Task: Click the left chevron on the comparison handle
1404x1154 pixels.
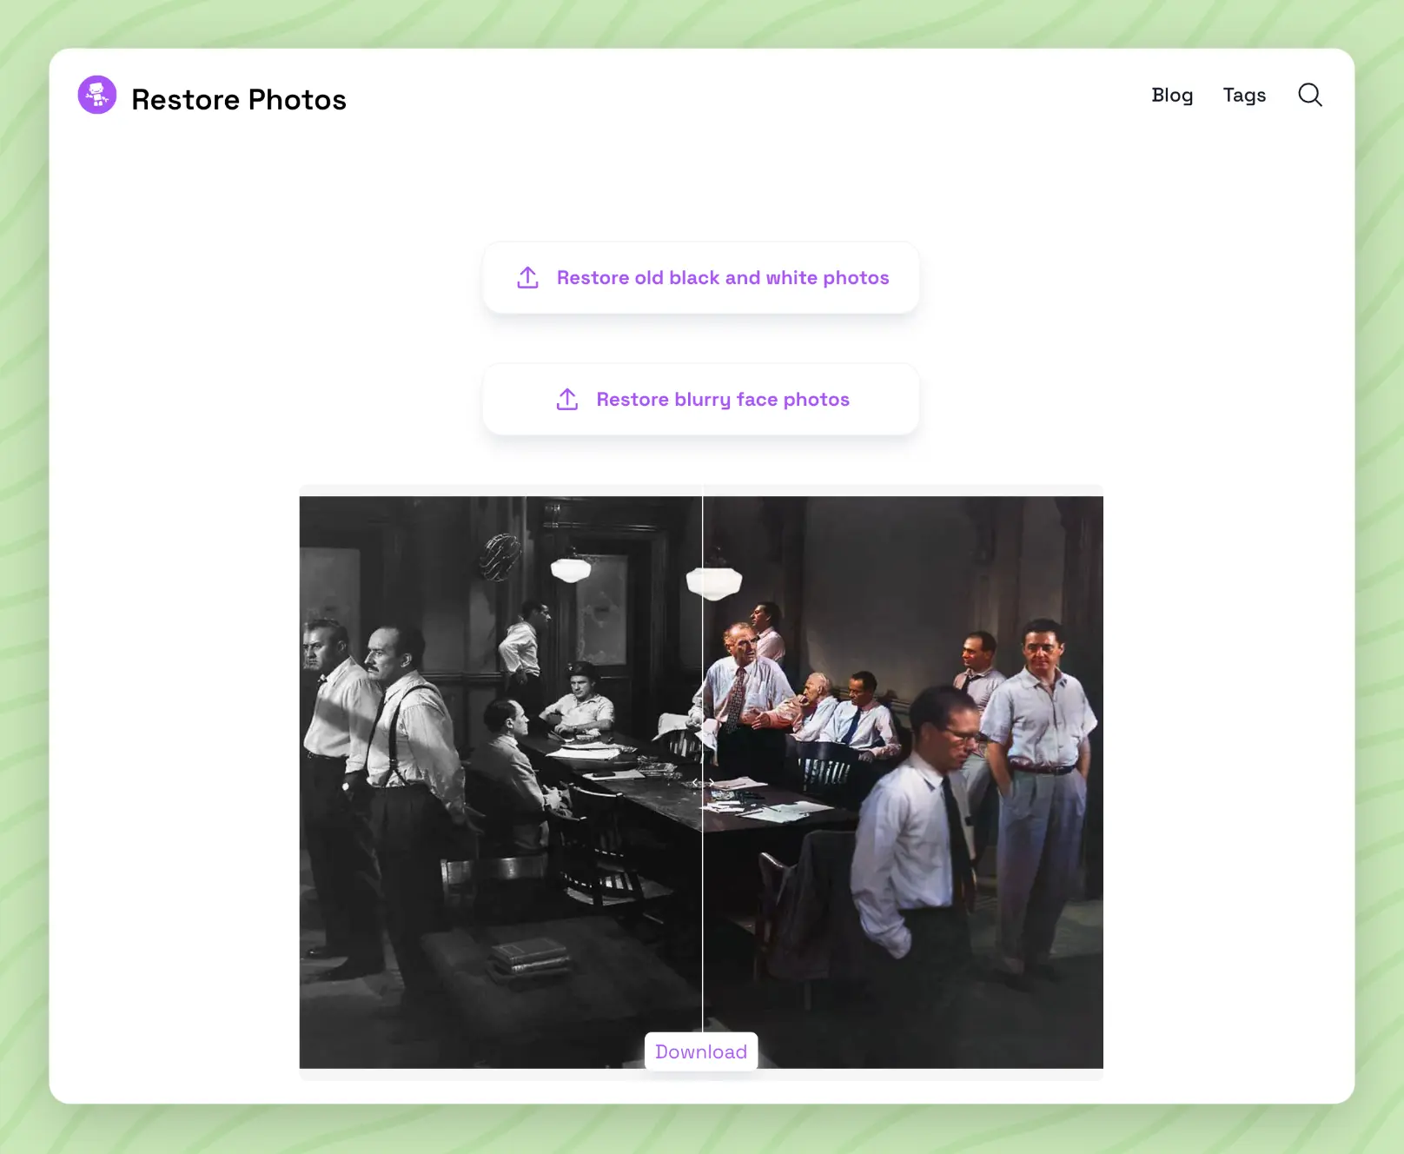Action: click(x=695, y=783)
